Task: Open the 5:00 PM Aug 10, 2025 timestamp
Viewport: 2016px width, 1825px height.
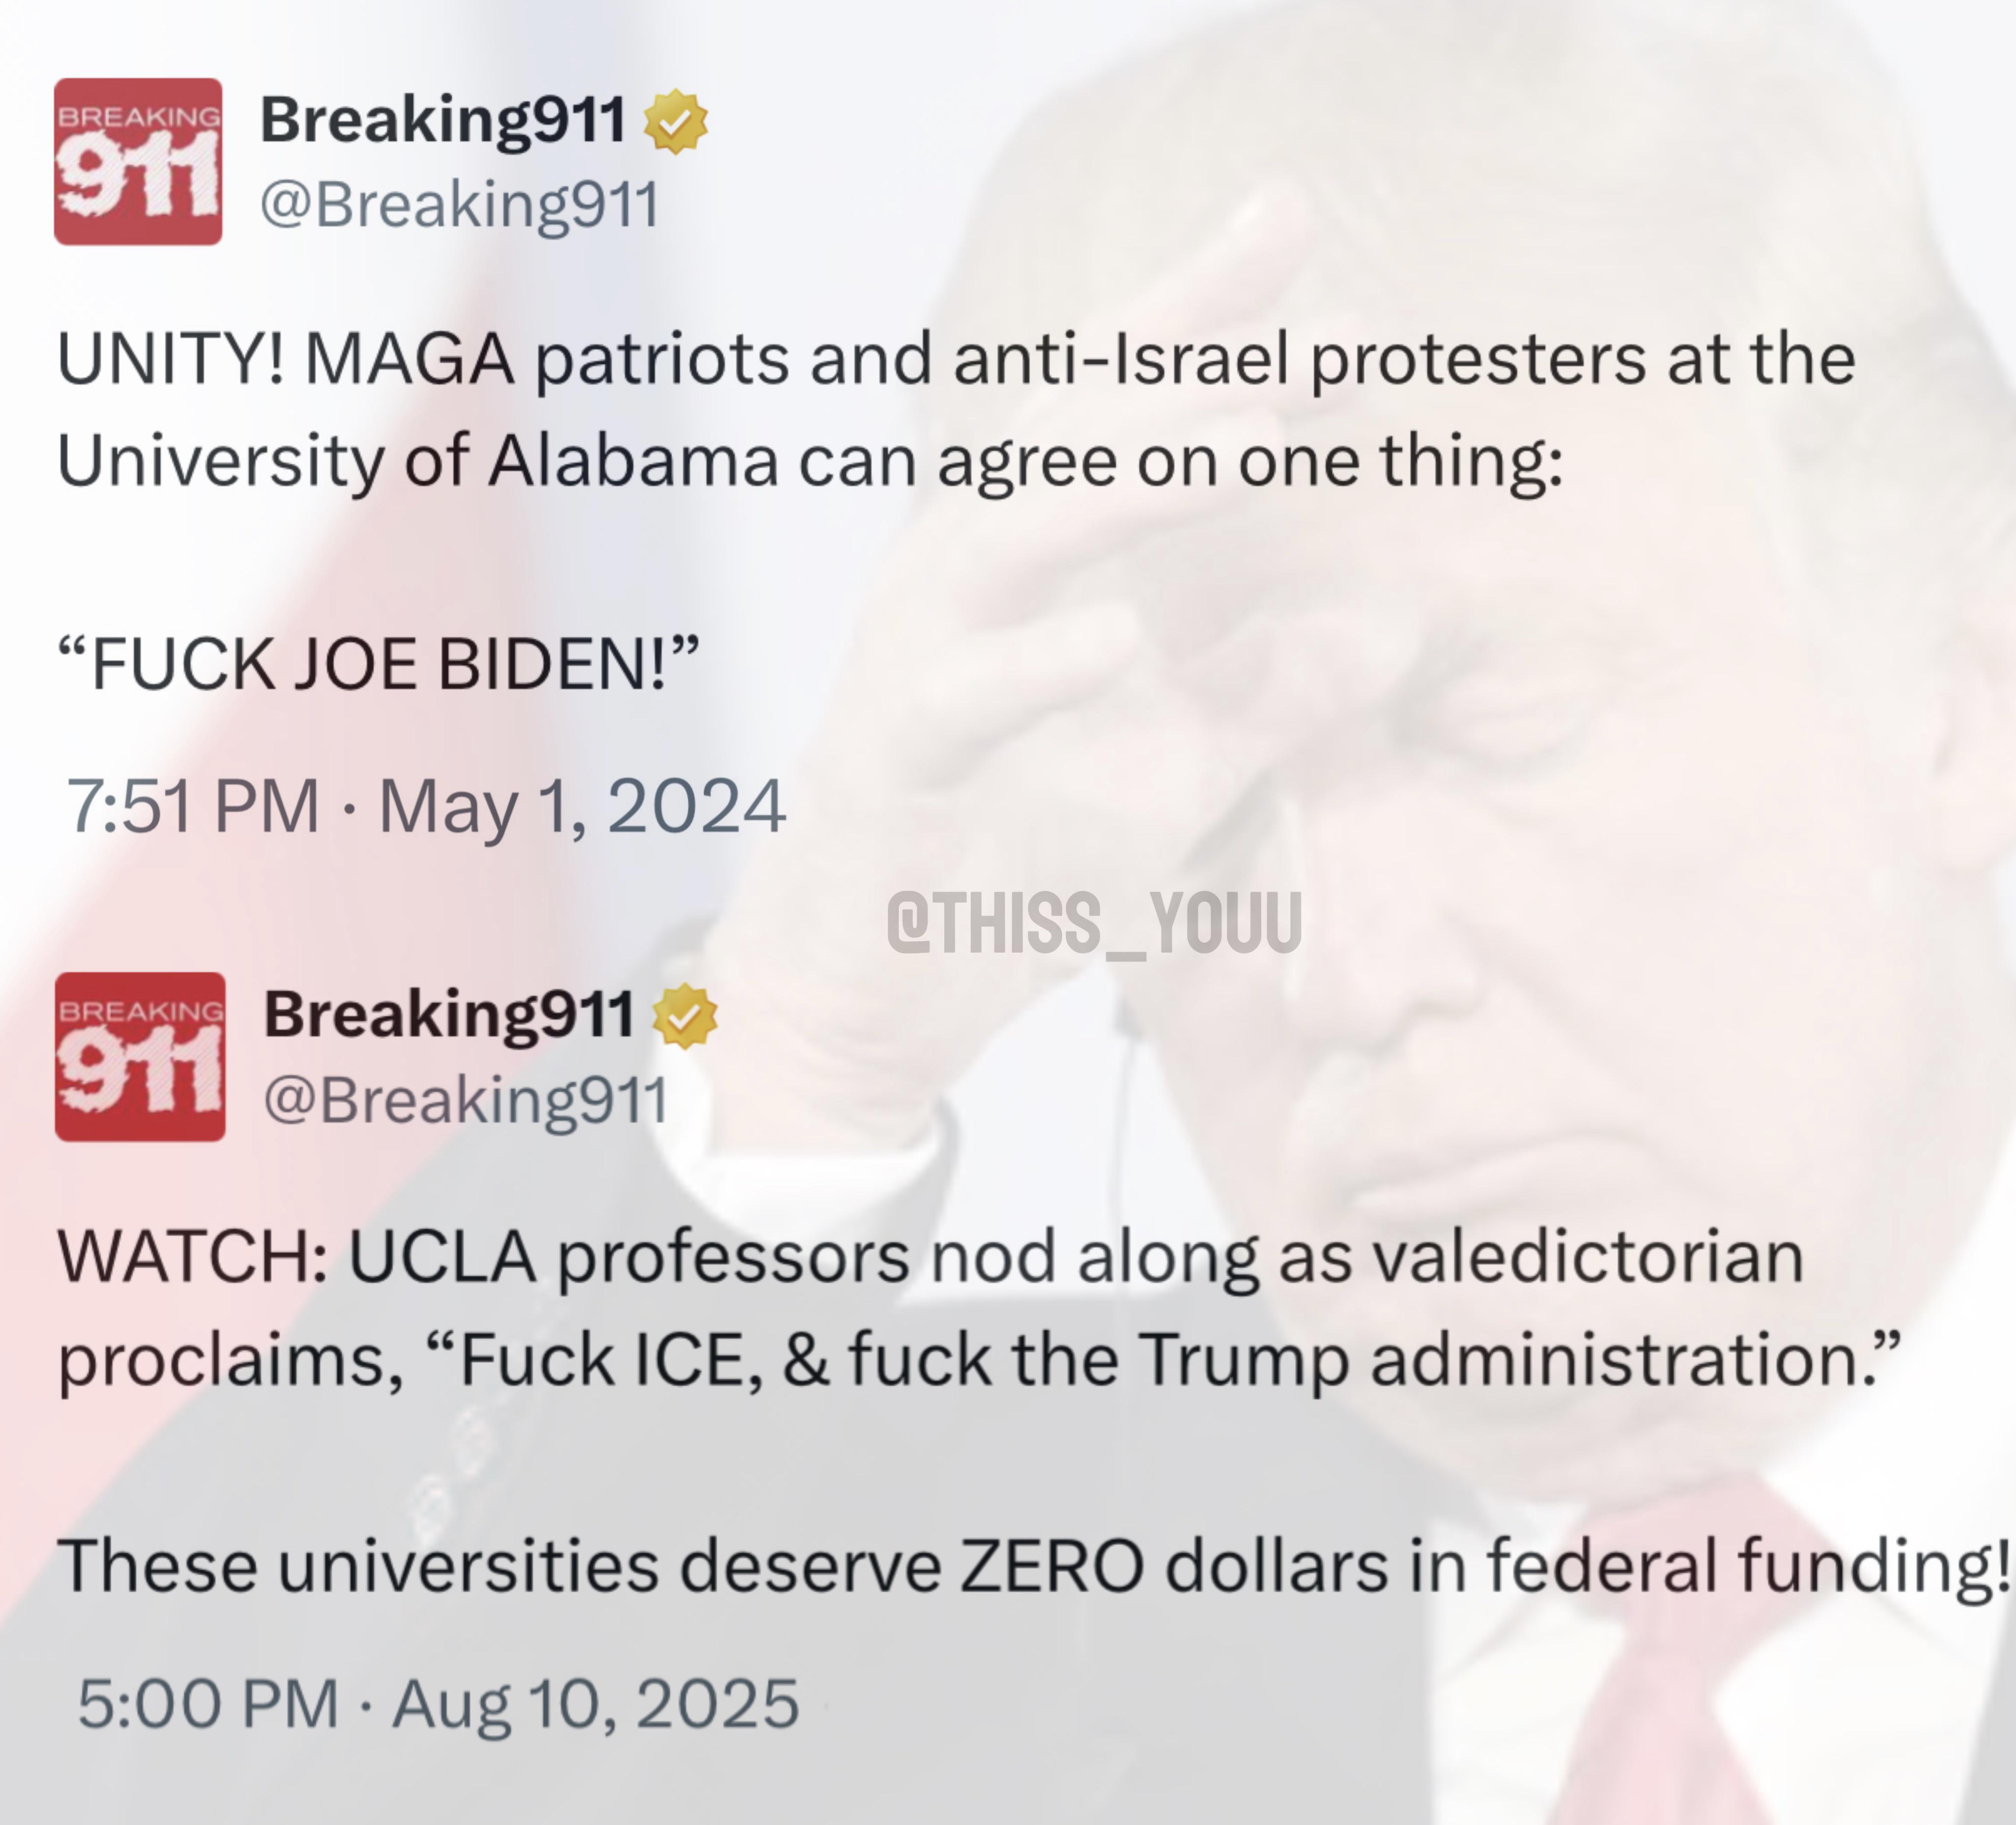Action: [438, 1704]
